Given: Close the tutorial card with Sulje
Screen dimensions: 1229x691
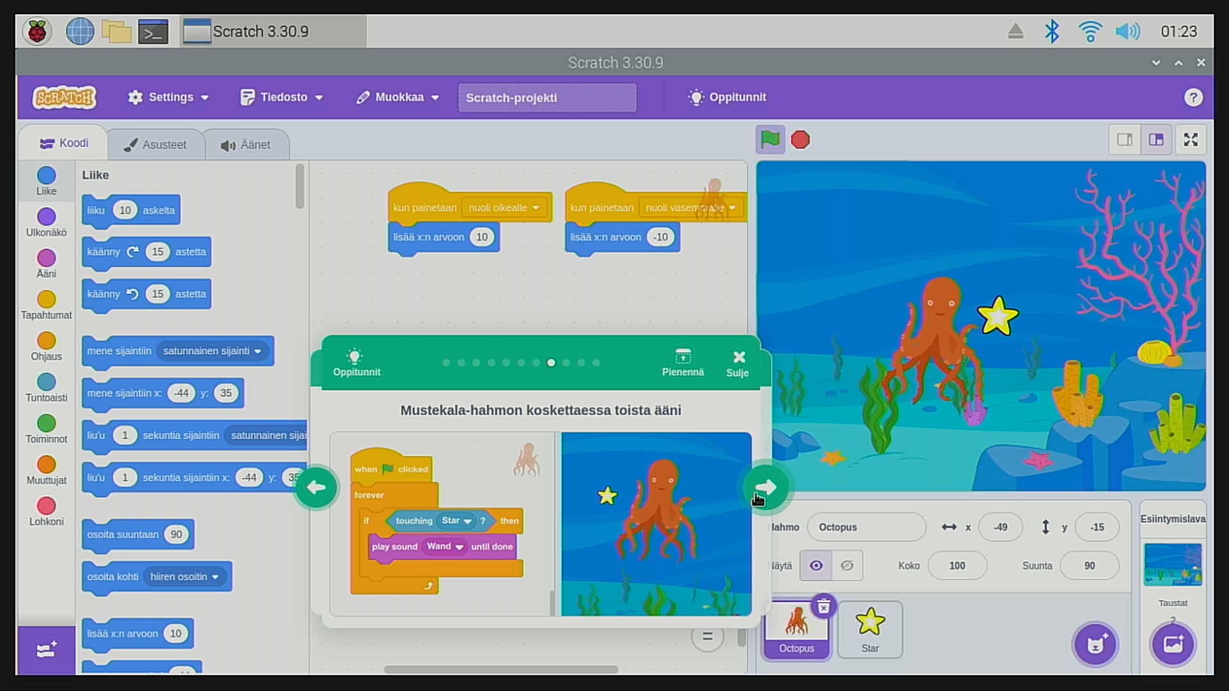Looking at the screenshot, I should click(737, 363).
